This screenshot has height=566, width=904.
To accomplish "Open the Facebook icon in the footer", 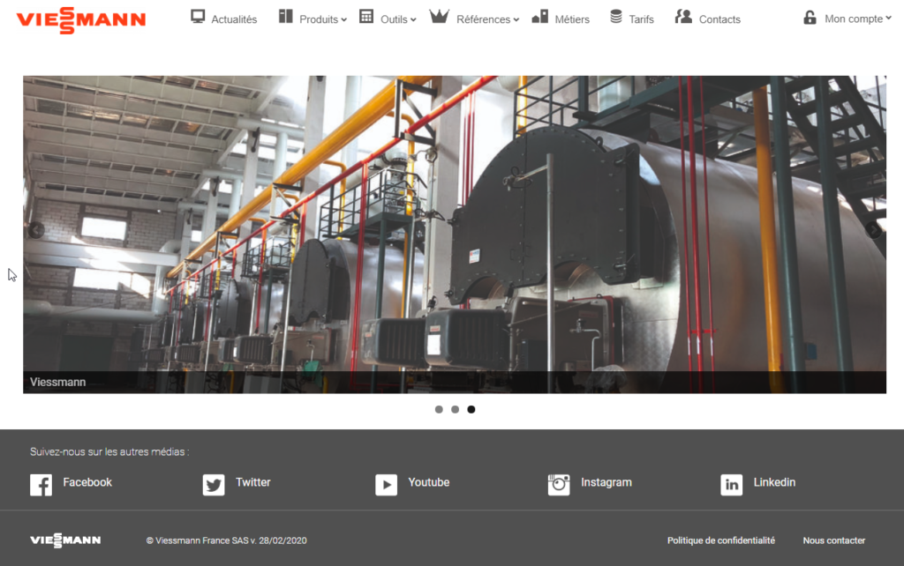I will (41, 484).
